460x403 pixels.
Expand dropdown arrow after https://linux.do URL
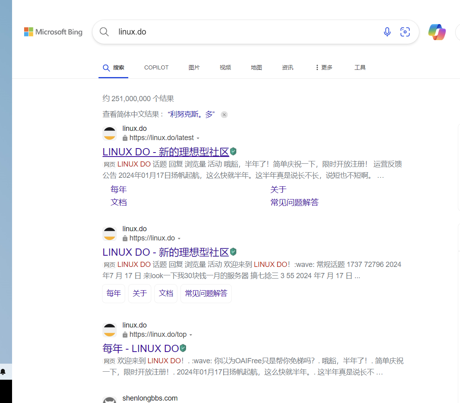(179, 239)
